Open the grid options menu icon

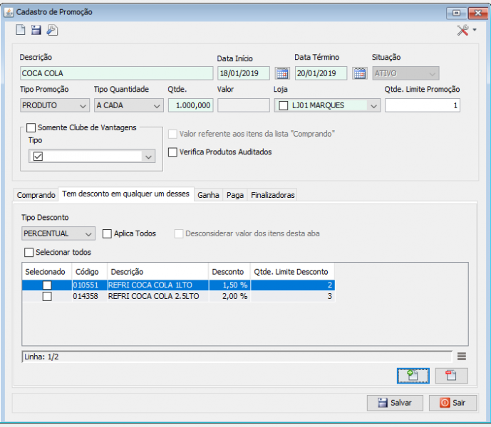click(462, 356)
